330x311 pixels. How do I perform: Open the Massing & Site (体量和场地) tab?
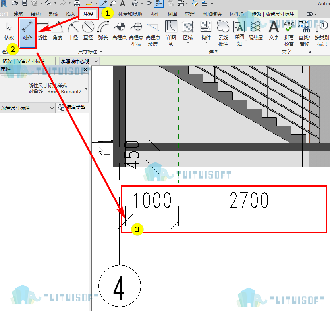(x=130, y=14)
